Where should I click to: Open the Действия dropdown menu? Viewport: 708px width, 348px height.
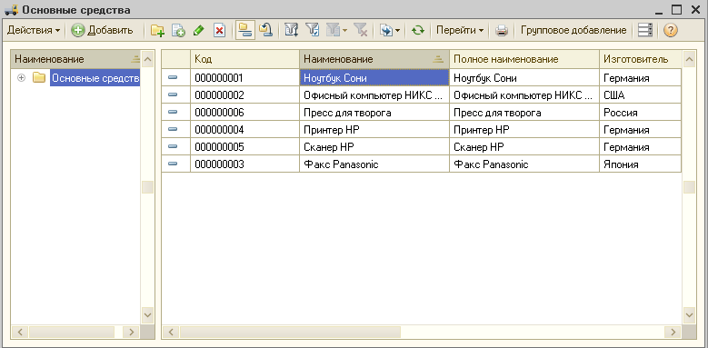pyautogui.click(x=34, y=30)
